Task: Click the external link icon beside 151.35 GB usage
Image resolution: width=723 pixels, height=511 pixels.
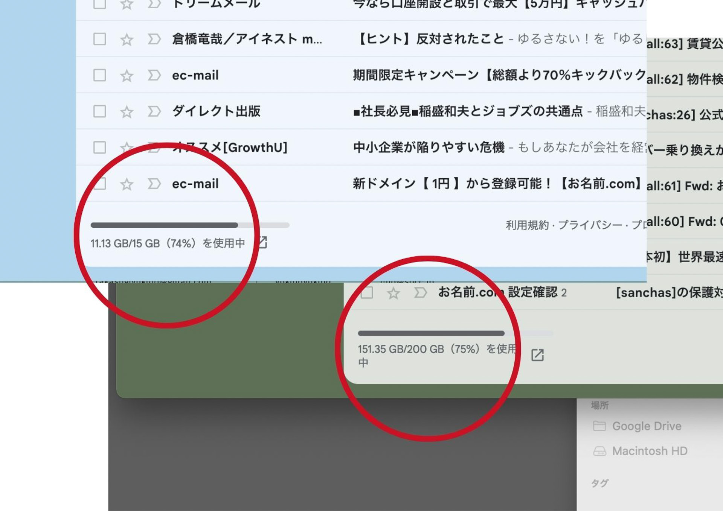Action: pyautogui.click(x=538, y=354)
